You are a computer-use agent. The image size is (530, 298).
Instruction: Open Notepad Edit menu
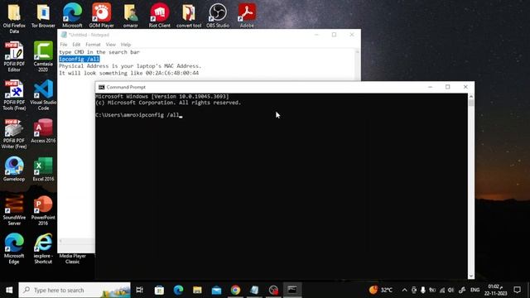click(76, 45)
